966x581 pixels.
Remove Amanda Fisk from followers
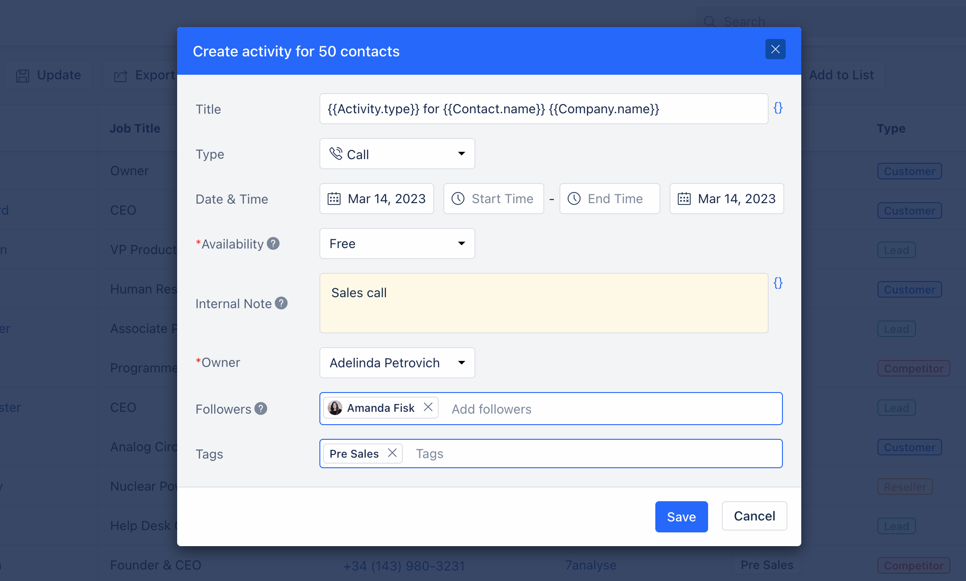[x=428, y=407]
